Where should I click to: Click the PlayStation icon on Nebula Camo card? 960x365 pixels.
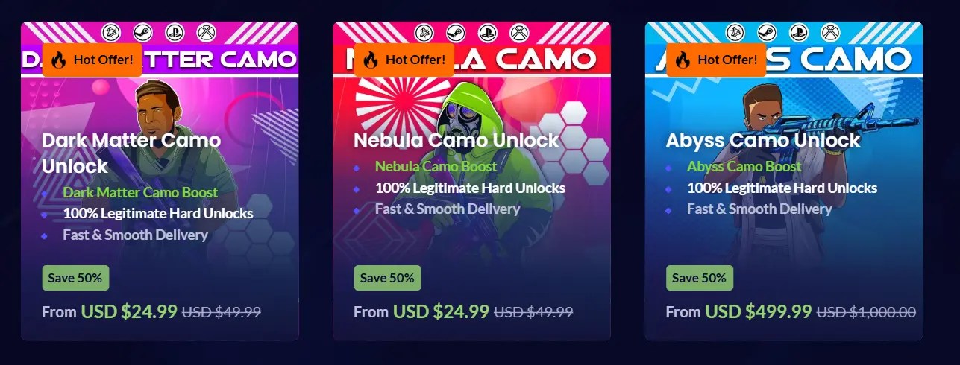point(486,32)
